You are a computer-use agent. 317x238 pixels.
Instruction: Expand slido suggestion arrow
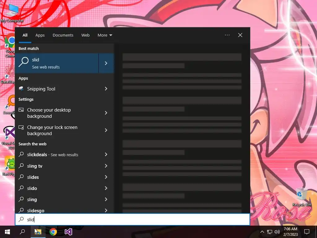point(106,188)
